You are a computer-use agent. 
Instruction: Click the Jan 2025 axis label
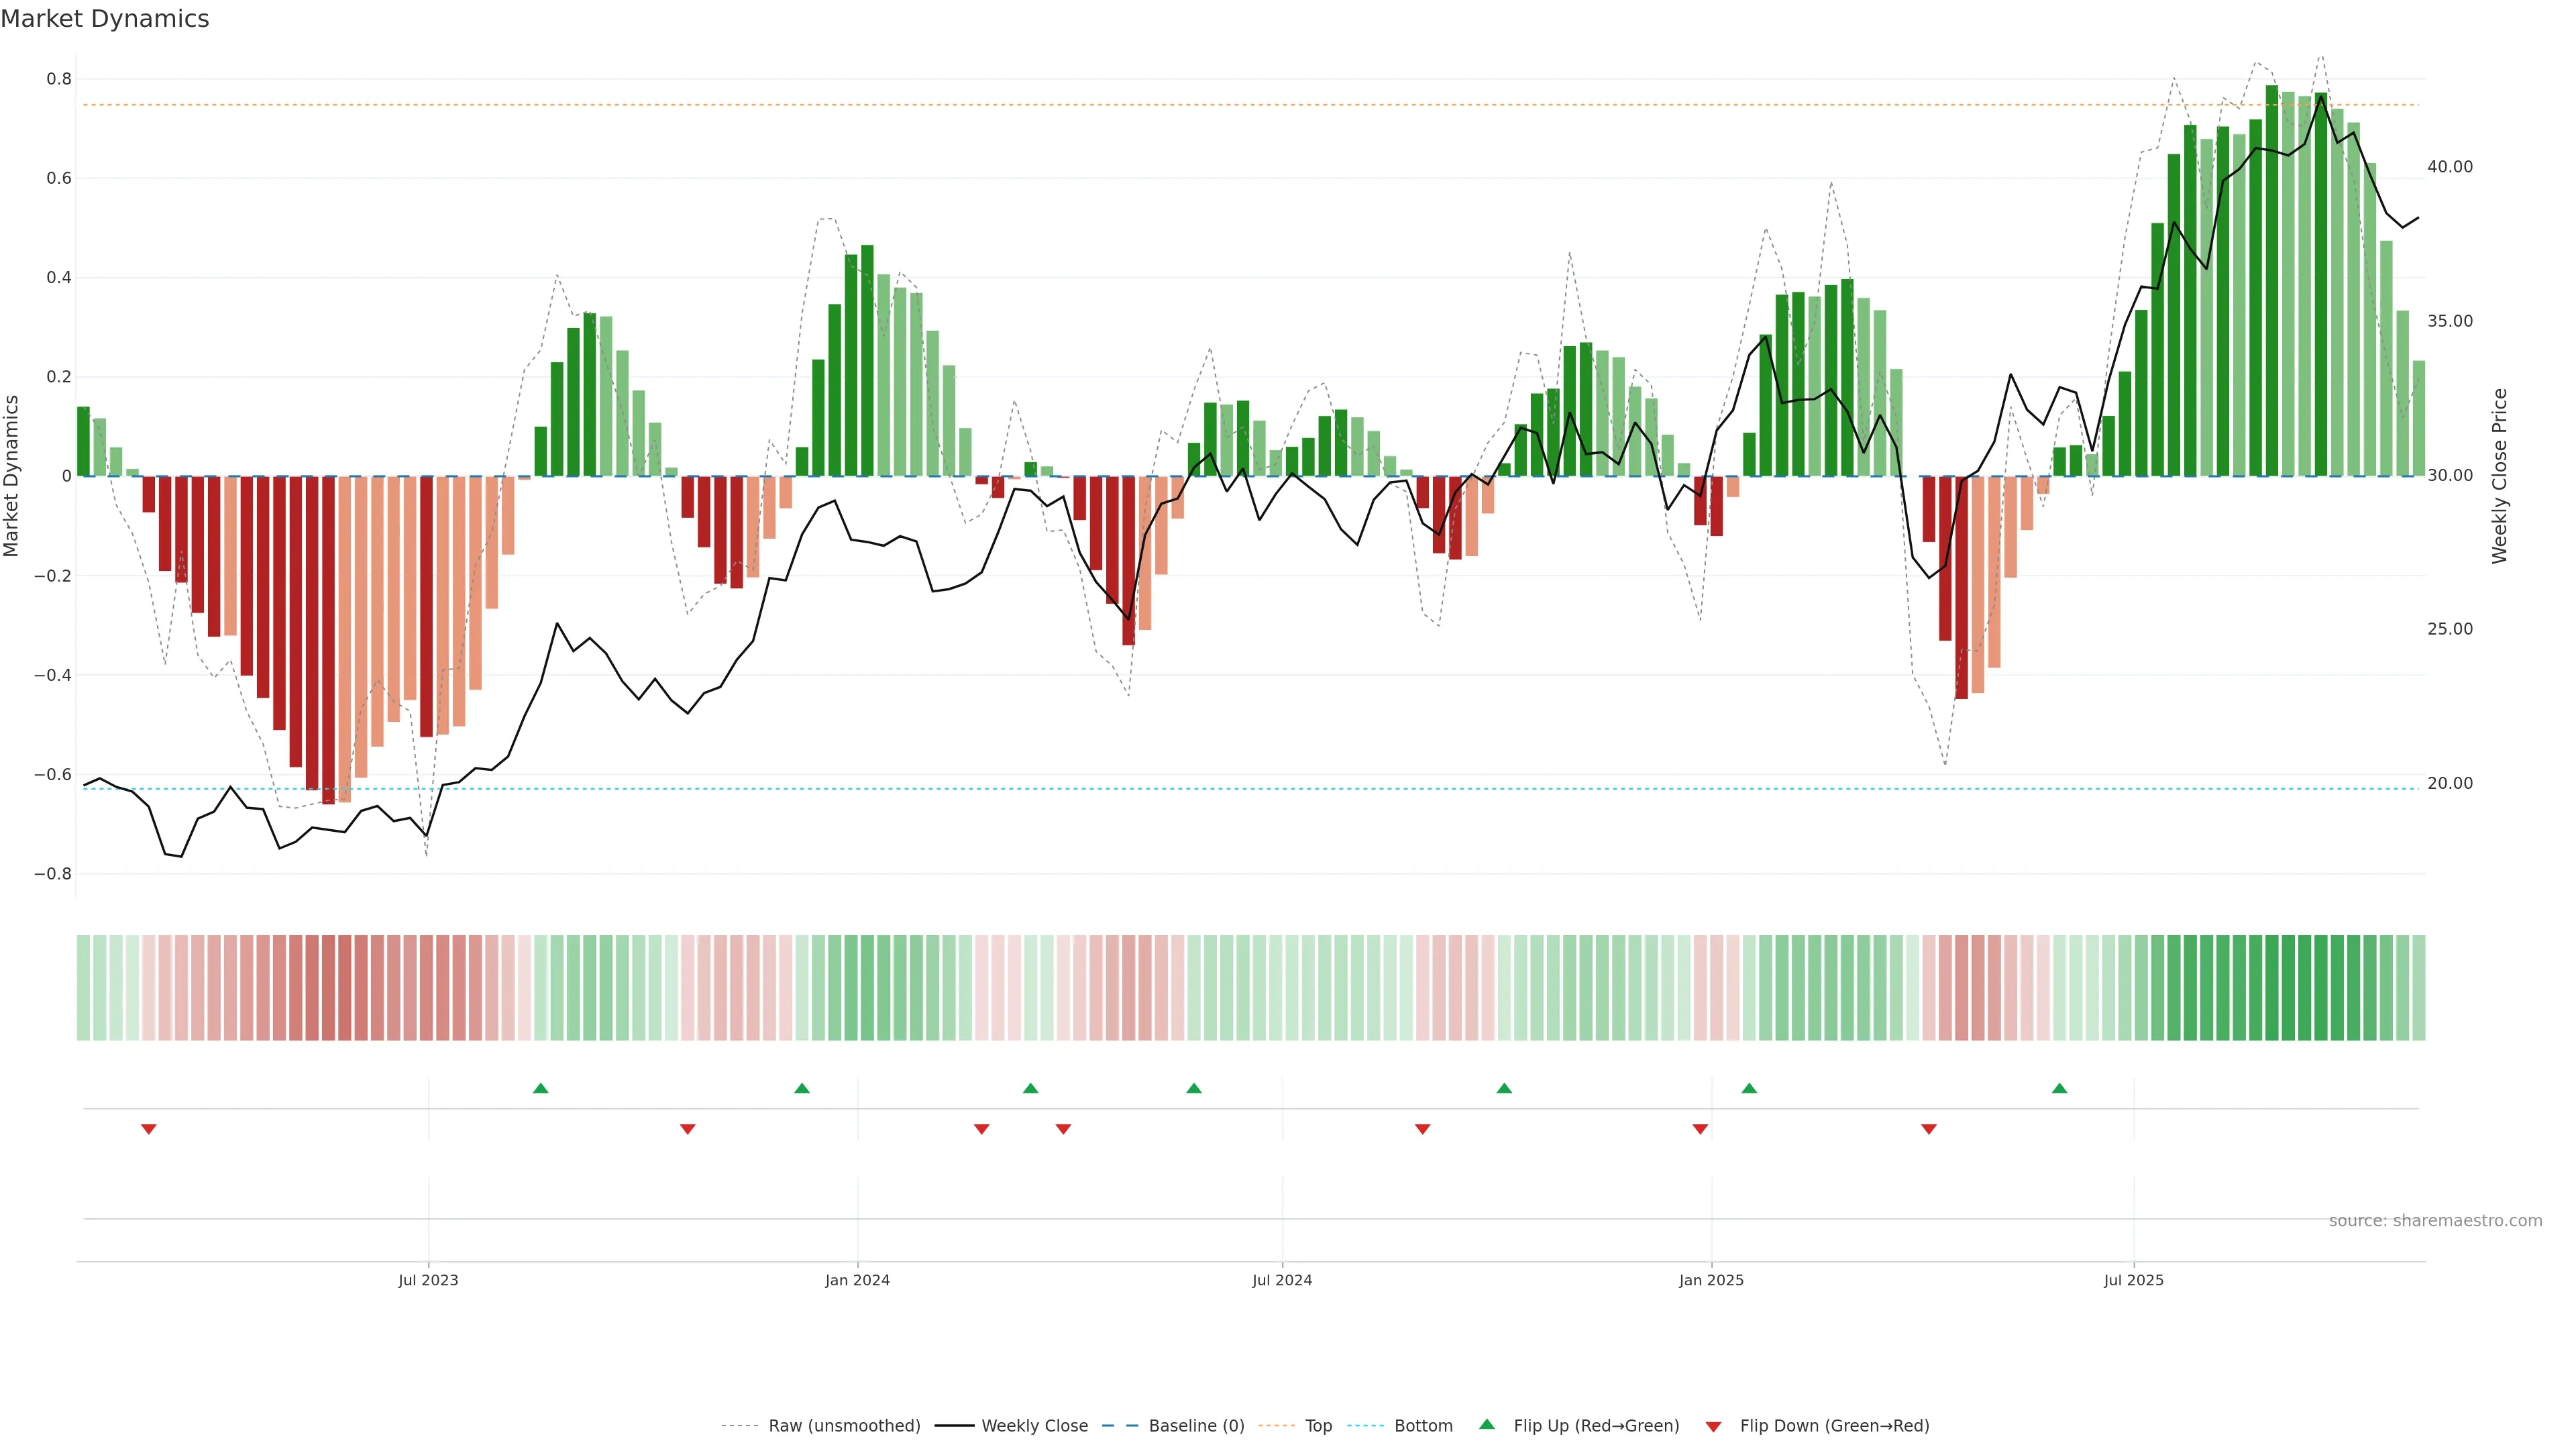pyautogui.click(x=1711, y=1280)
